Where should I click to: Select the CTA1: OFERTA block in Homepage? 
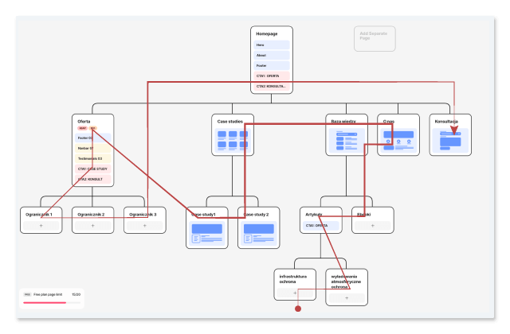(x=271, y=76)
